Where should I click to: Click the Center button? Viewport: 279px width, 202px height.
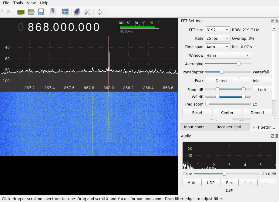tap(227, 113)
